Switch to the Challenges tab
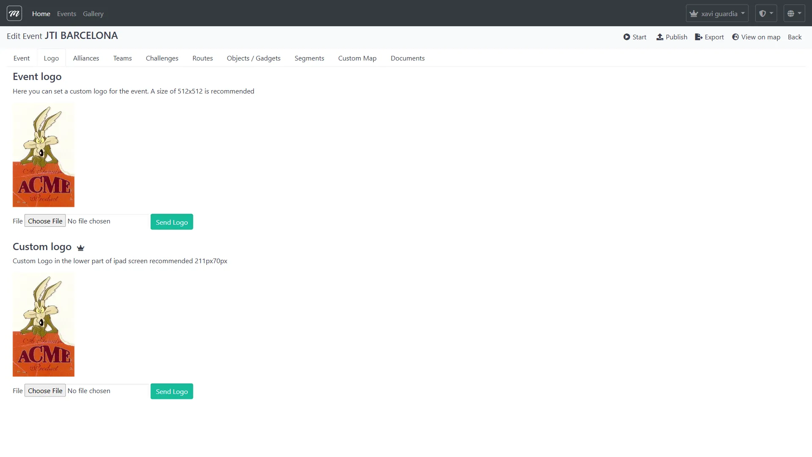 [162, 58]
